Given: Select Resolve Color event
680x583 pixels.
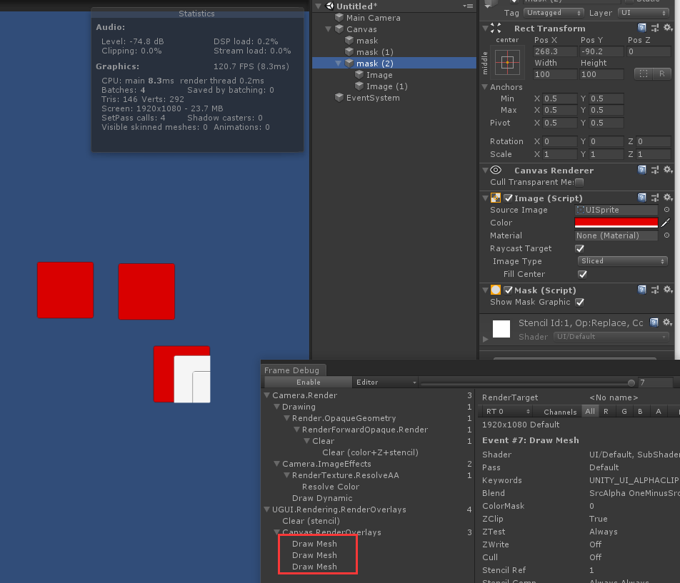Looking at the screenshot, I should pos(331,487).
